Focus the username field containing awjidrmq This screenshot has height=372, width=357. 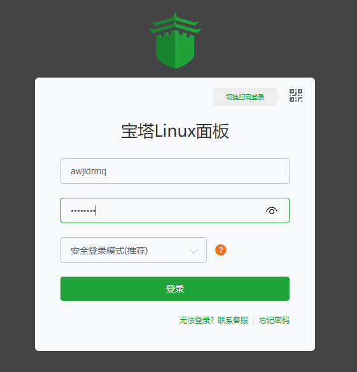pyautogui.click(x=175, y=171)
